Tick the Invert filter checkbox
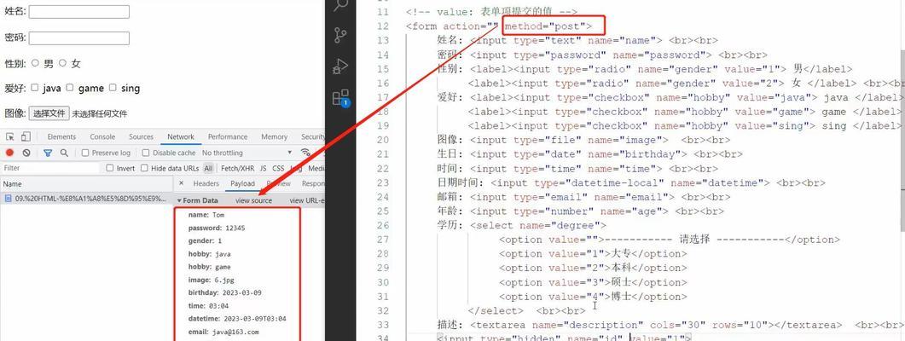The height and width of the screenshot is (341, 905). point(110,169)
